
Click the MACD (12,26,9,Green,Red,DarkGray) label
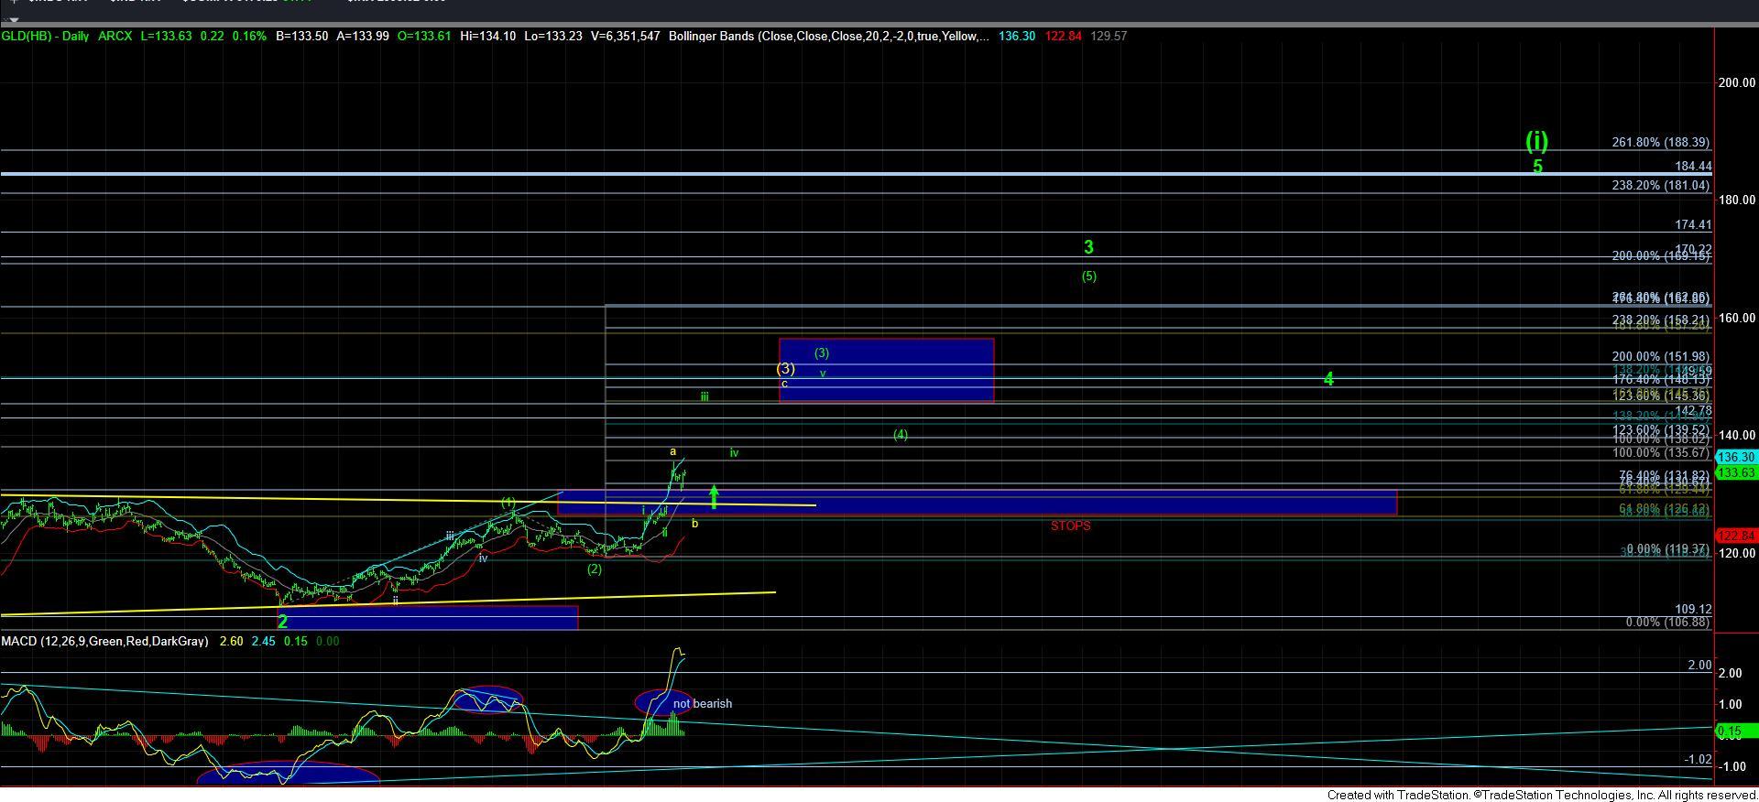(x=104, y=642)
